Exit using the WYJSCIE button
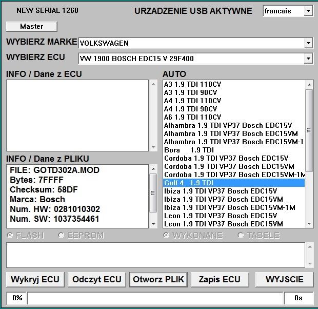Screen dimensions: 318x309 coord(284,279)
